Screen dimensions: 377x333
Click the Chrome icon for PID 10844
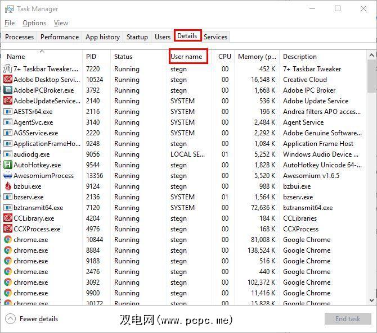[x=8, y=239]
